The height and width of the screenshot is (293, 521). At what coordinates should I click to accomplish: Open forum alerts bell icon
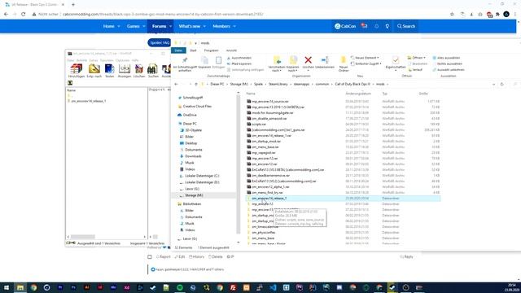point(376,26)
